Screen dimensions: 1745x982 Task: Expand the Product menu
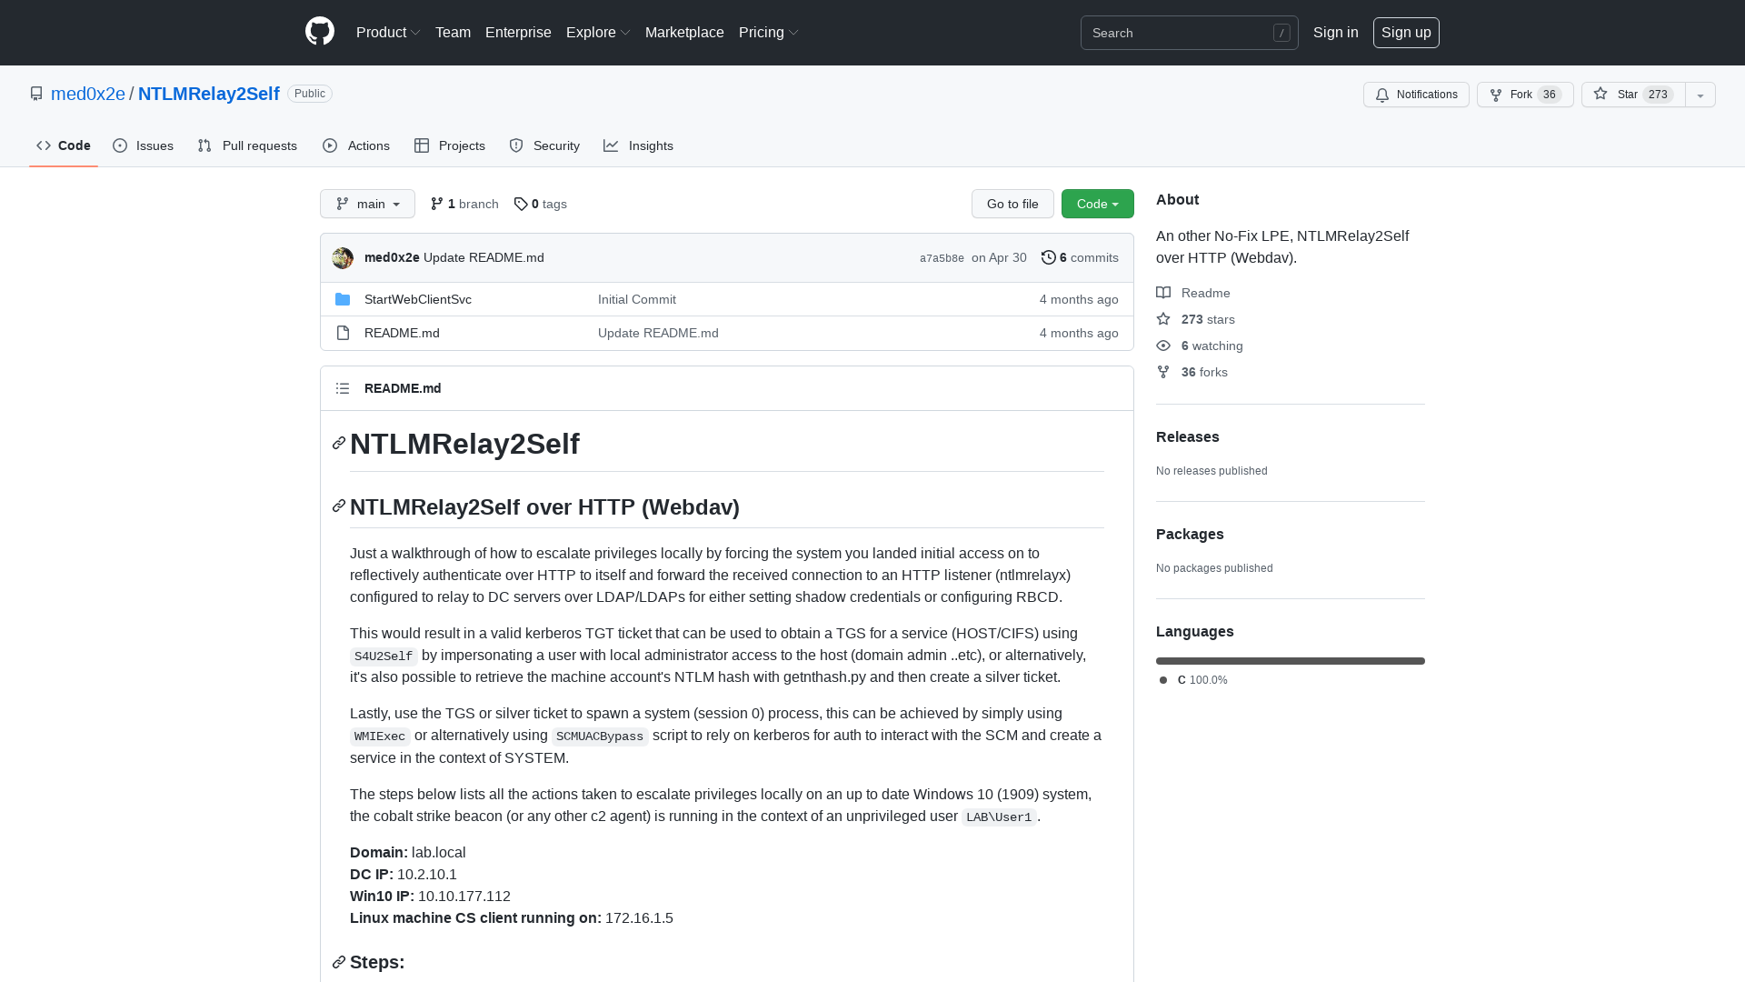click(388, 33)
